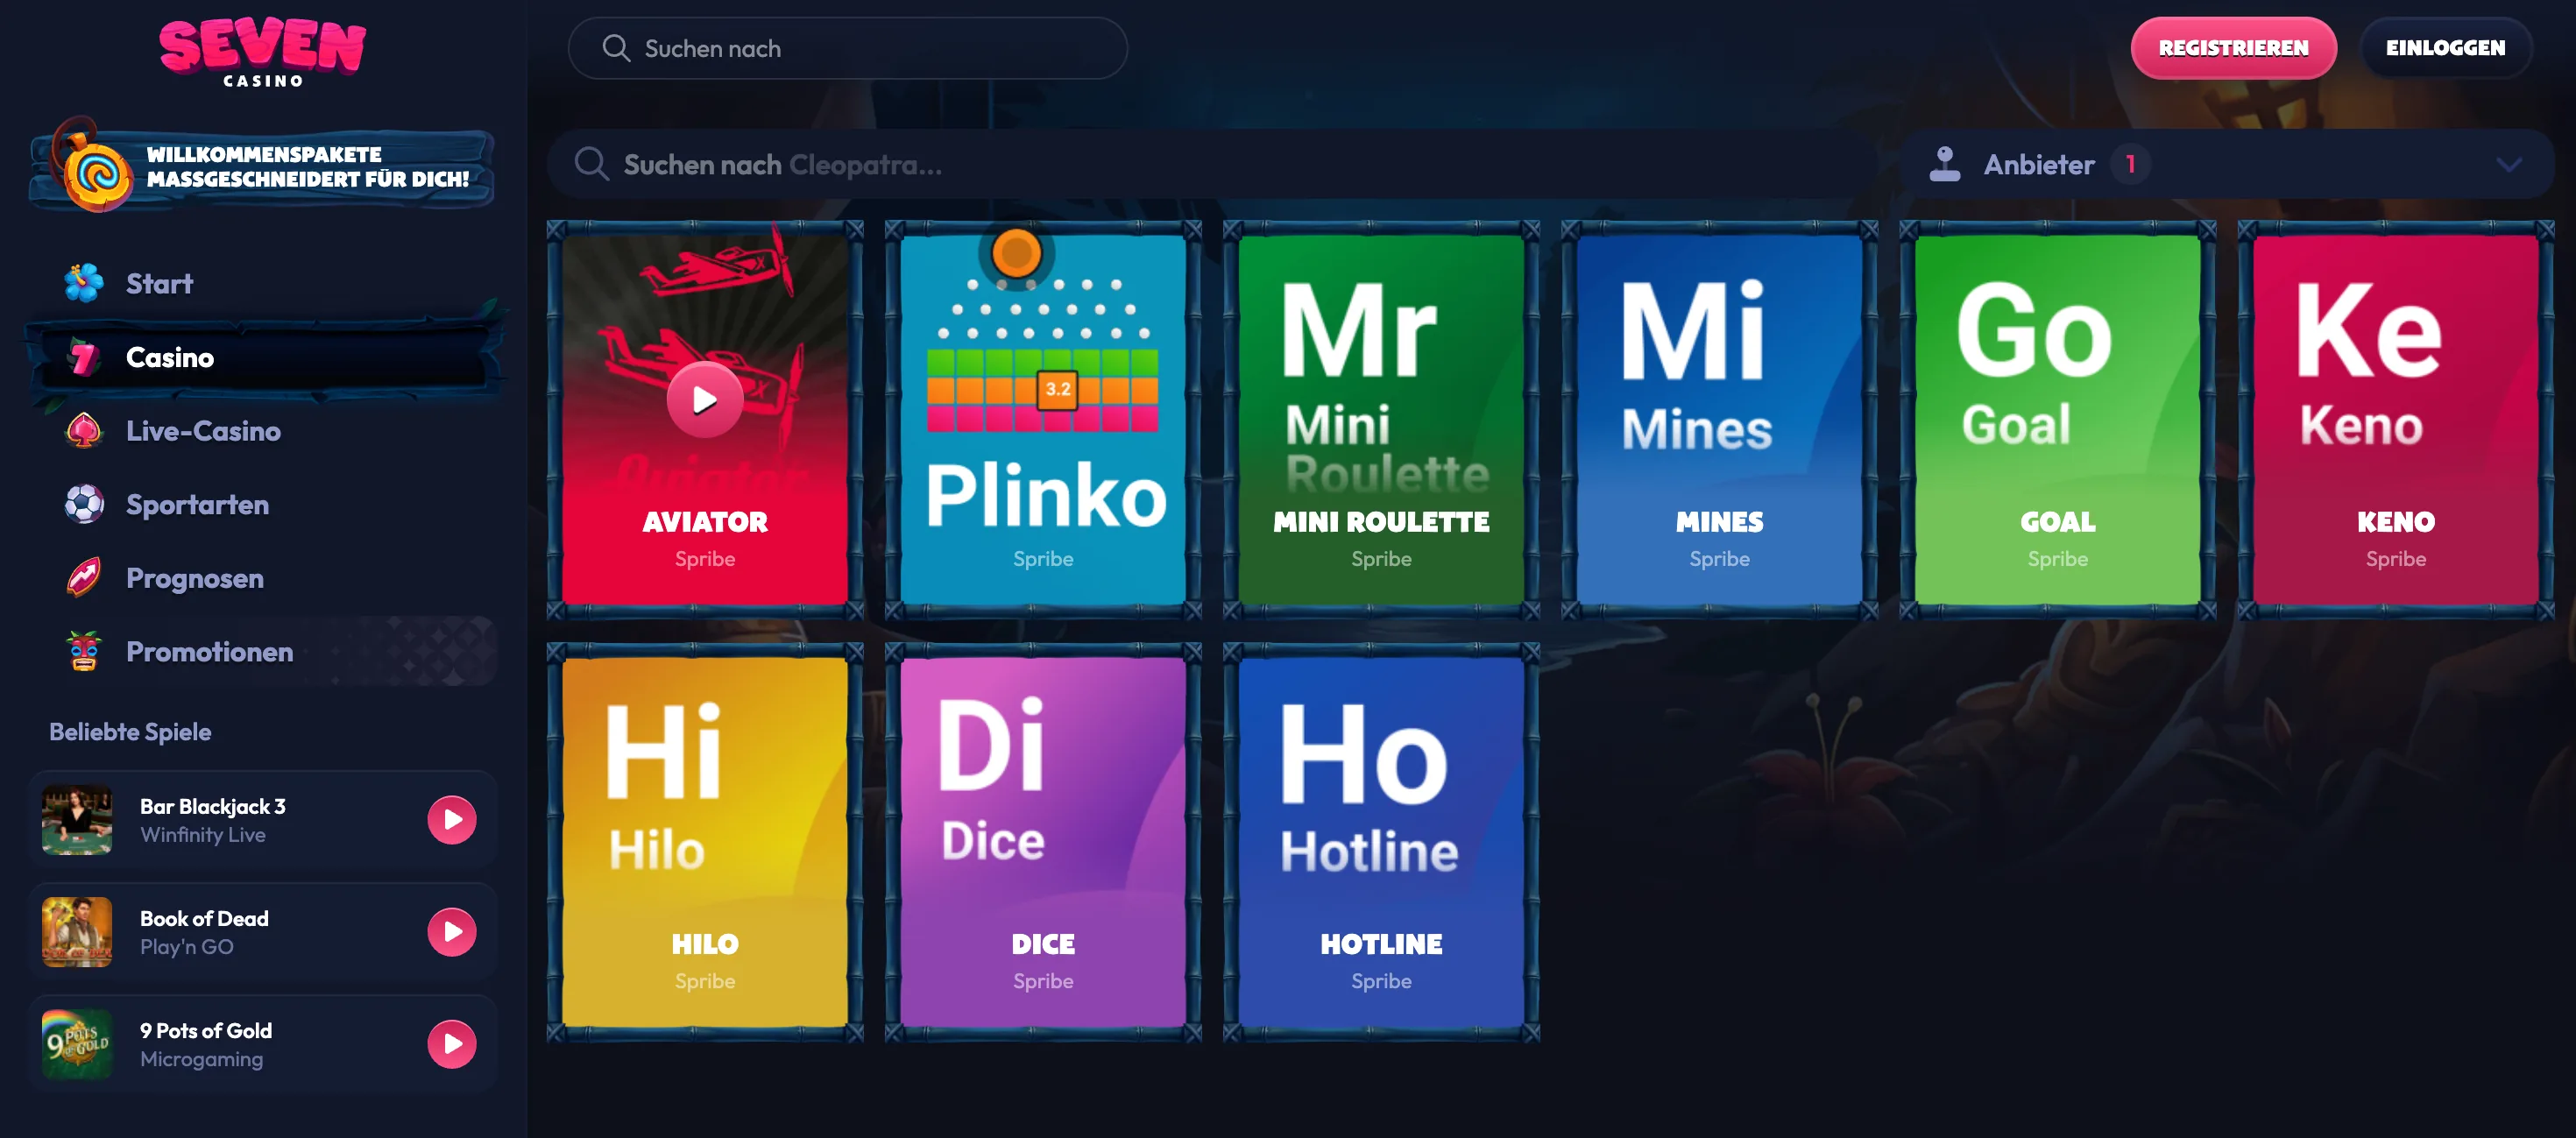Viewport: 2576px width, 1138px height.
Task: Play Bar Blackjack 3 via play button
Action: click(452, 820)
